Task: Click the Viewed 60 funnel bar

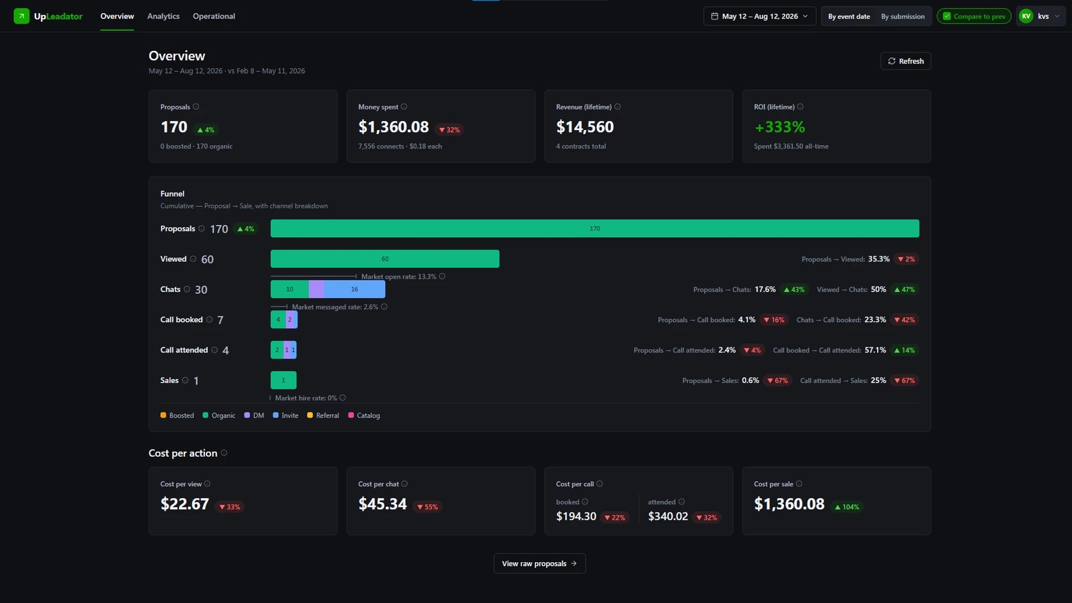Action: click(x=385, y=259)
